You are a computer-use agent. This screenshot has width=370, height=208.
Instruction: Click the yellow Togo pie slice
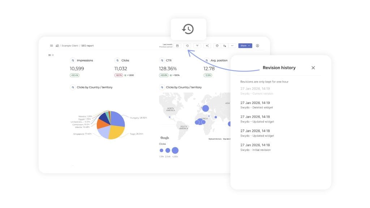click(116, 133)
